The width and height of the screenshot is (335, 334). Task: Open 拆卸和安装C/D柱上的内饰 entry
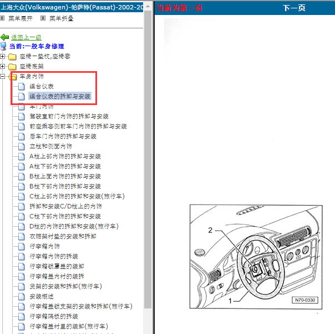(66, 206)
